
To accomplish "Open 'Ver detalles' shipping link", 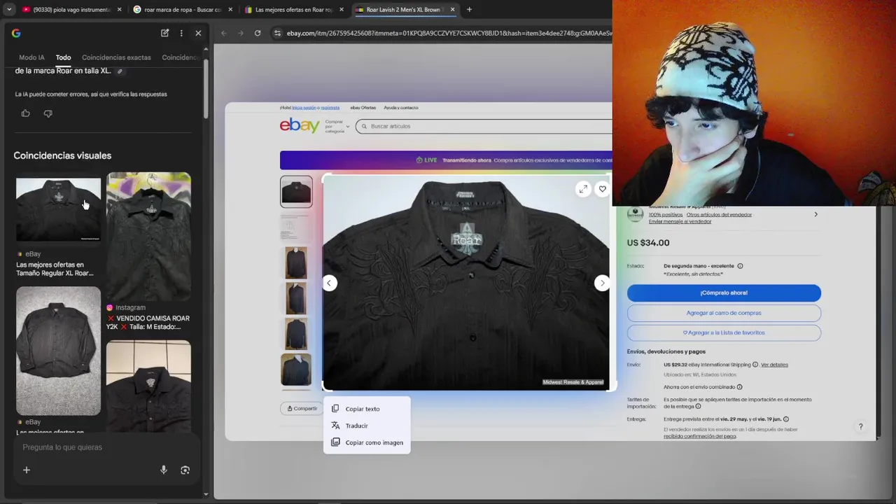I will 774,365.
